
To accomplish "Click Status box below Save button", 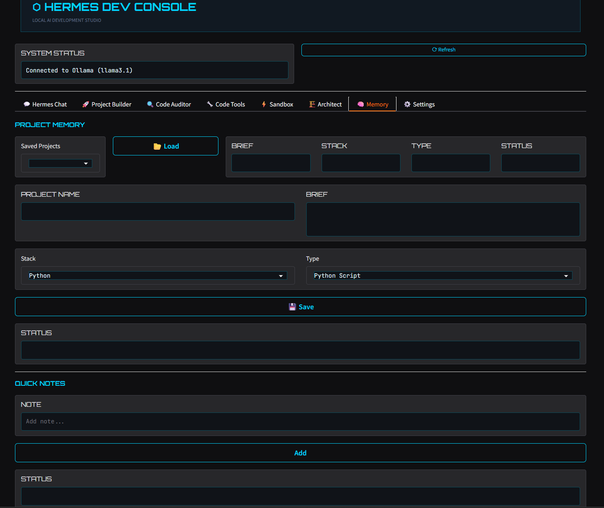I will (x=301, y=350).
